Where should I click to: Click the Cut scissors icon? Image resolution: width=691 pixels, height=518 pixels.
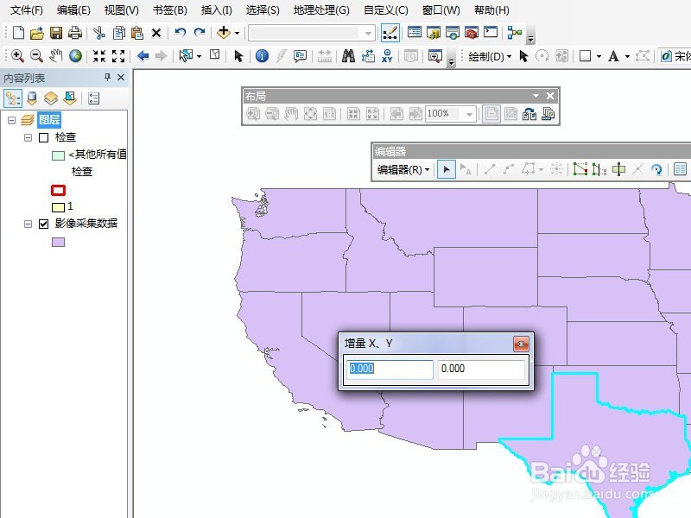click(99, 33)
